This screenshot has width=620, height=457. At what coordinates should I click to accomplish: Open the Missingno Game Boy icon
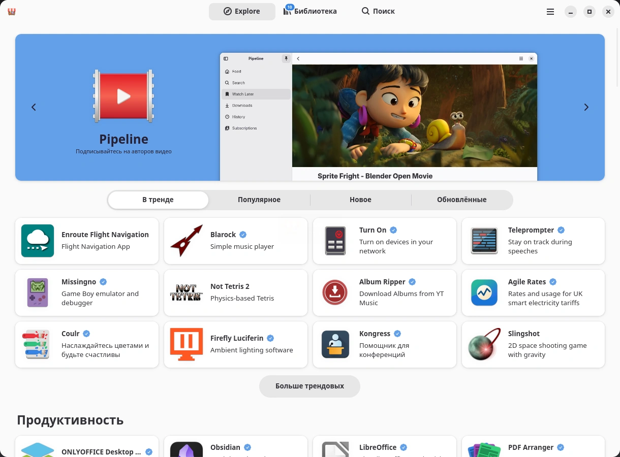[x=38, y=292]
